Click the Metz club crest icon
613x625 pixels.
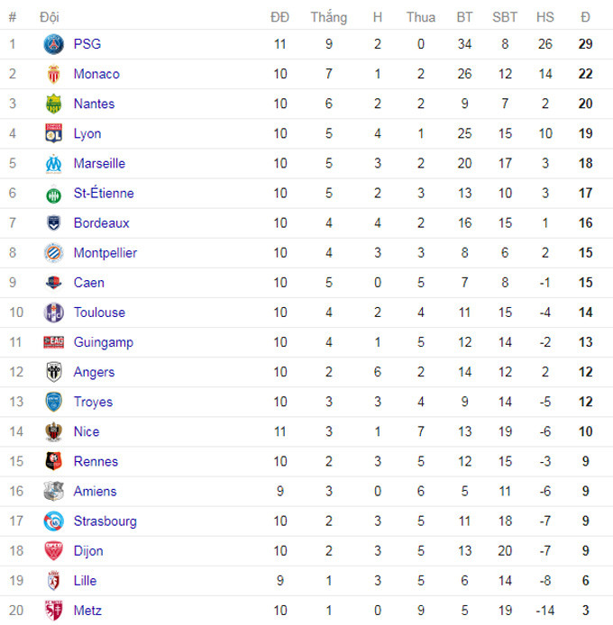[53, 611]
